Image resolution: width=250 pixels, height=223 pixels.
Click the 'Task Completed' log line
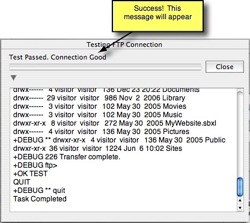pyautogui.click(x=40, y=199)
